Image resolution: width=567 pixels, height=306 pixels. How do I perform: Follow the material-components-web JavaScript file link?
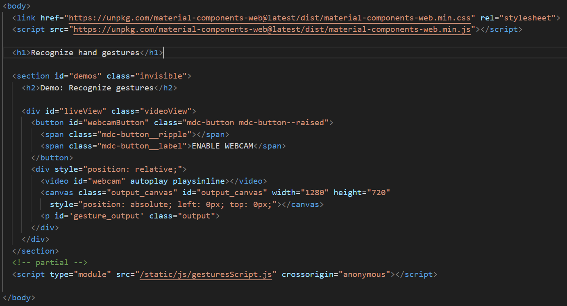270,29
